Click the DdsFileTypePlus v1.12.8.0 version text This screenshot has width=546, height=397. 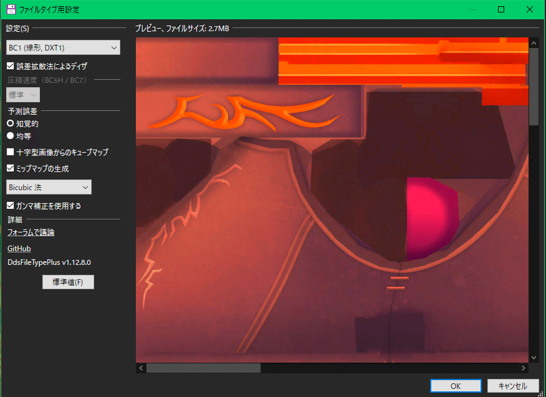tap(49, 262)
